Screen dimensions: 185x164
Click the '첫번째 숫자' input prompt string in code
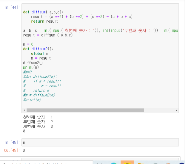(79, 31)
